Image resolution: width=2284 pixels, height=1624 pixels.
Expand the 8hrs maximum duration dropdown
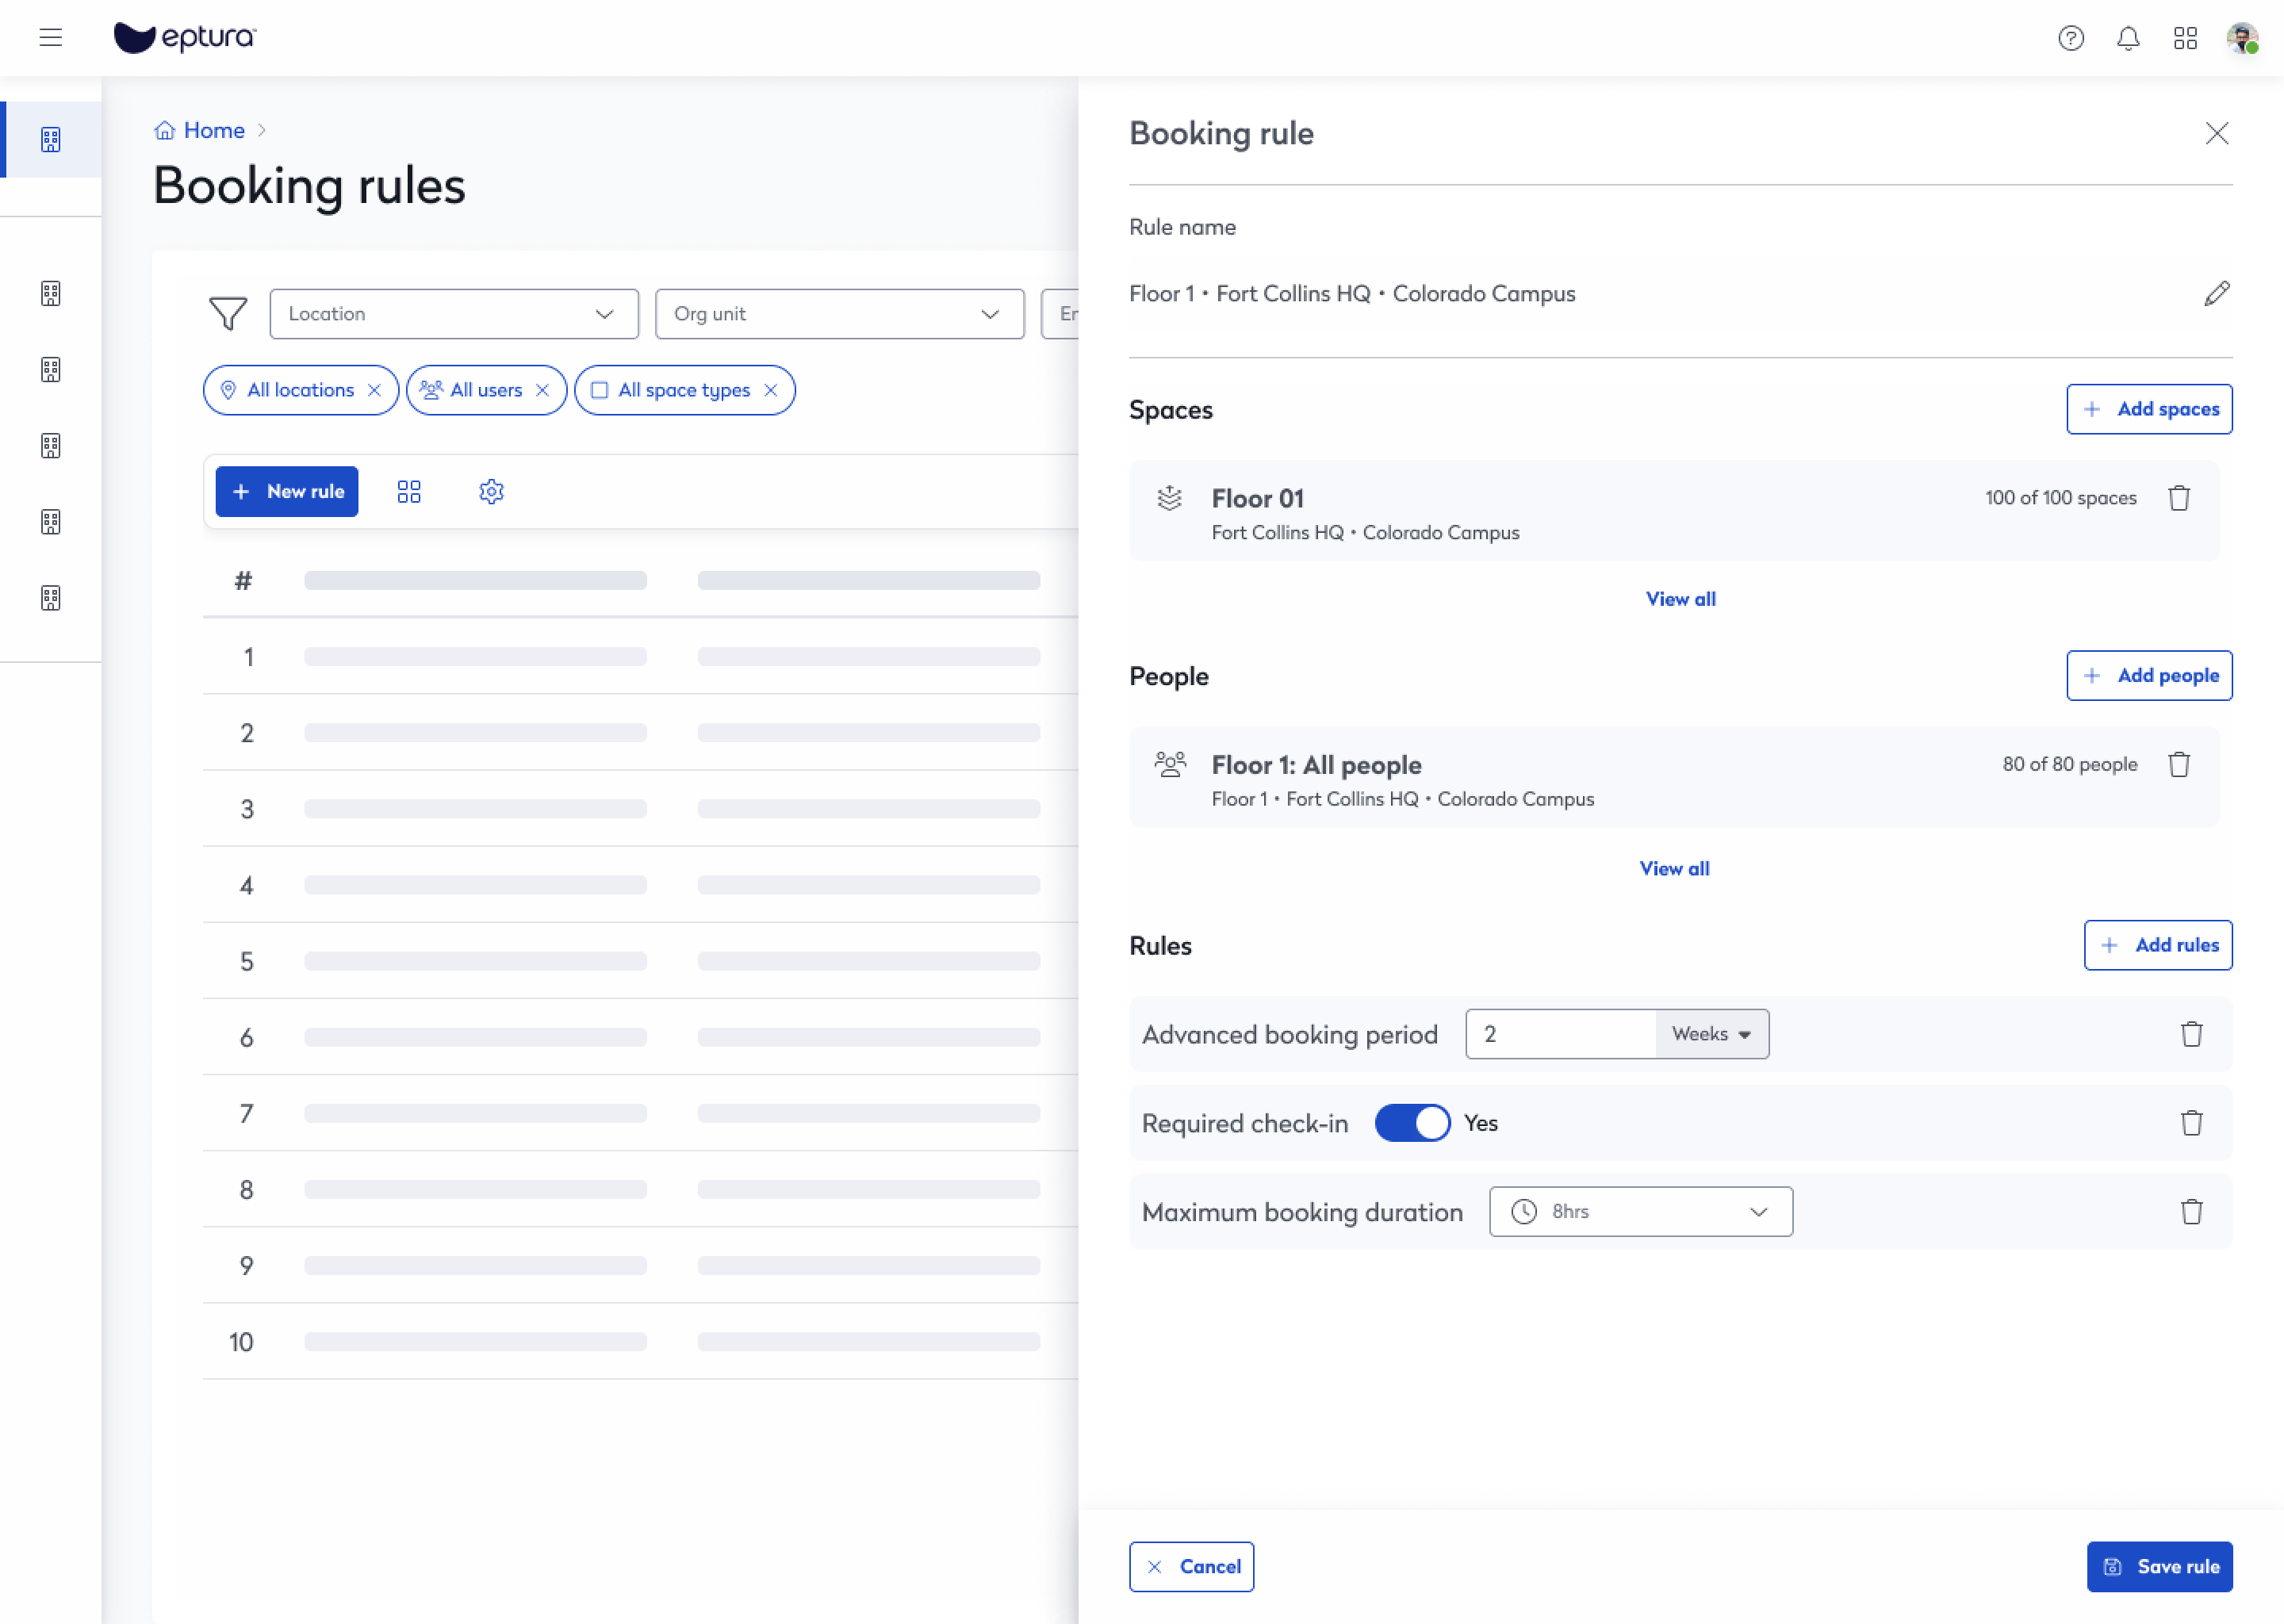tap(1640, 1212)
